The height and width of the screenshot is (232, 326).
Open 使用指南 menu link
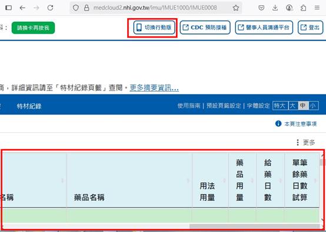click(189, 106)
